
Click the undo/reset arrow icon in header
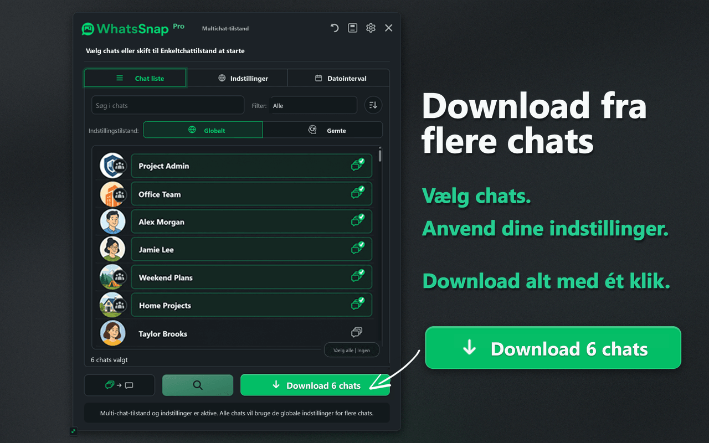tap(335, 28)
